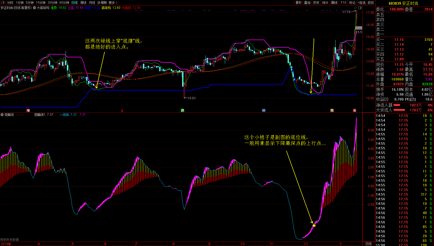Toggle the 复权 adjustment option
The image size is (434, 246).
(x=298, y=3)
